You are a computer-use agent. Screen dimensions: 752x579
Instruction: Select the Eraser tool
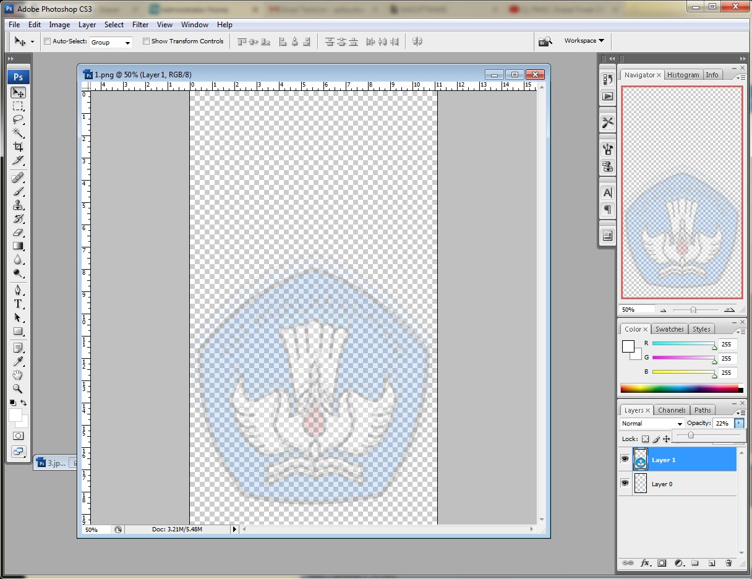(x=18, y=233)
